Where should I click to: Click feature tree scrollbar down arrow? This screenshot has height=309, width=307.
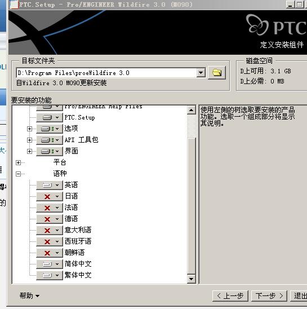pyautogui.click(x=191, y=279)
